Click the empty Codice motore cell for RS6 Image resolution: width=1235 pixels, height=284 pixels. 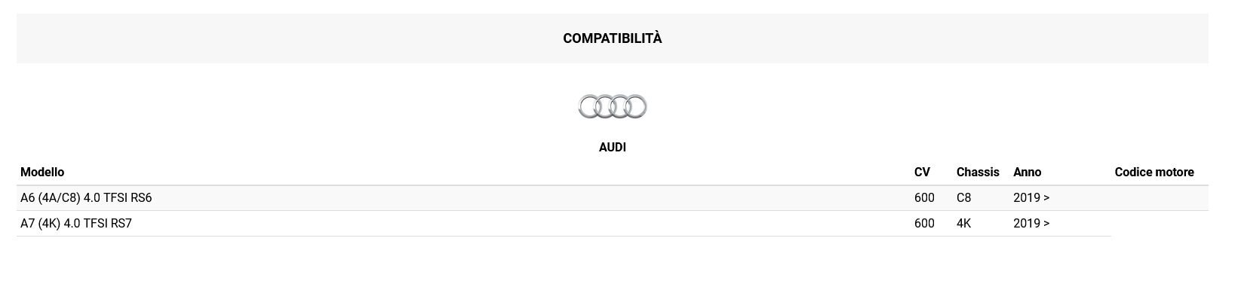[x=1160, y=198]
